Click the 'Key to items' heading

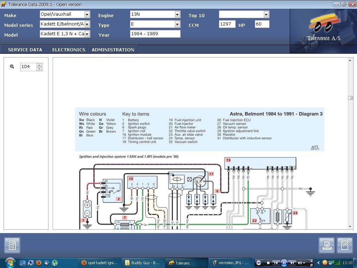(x=136, y=114)
